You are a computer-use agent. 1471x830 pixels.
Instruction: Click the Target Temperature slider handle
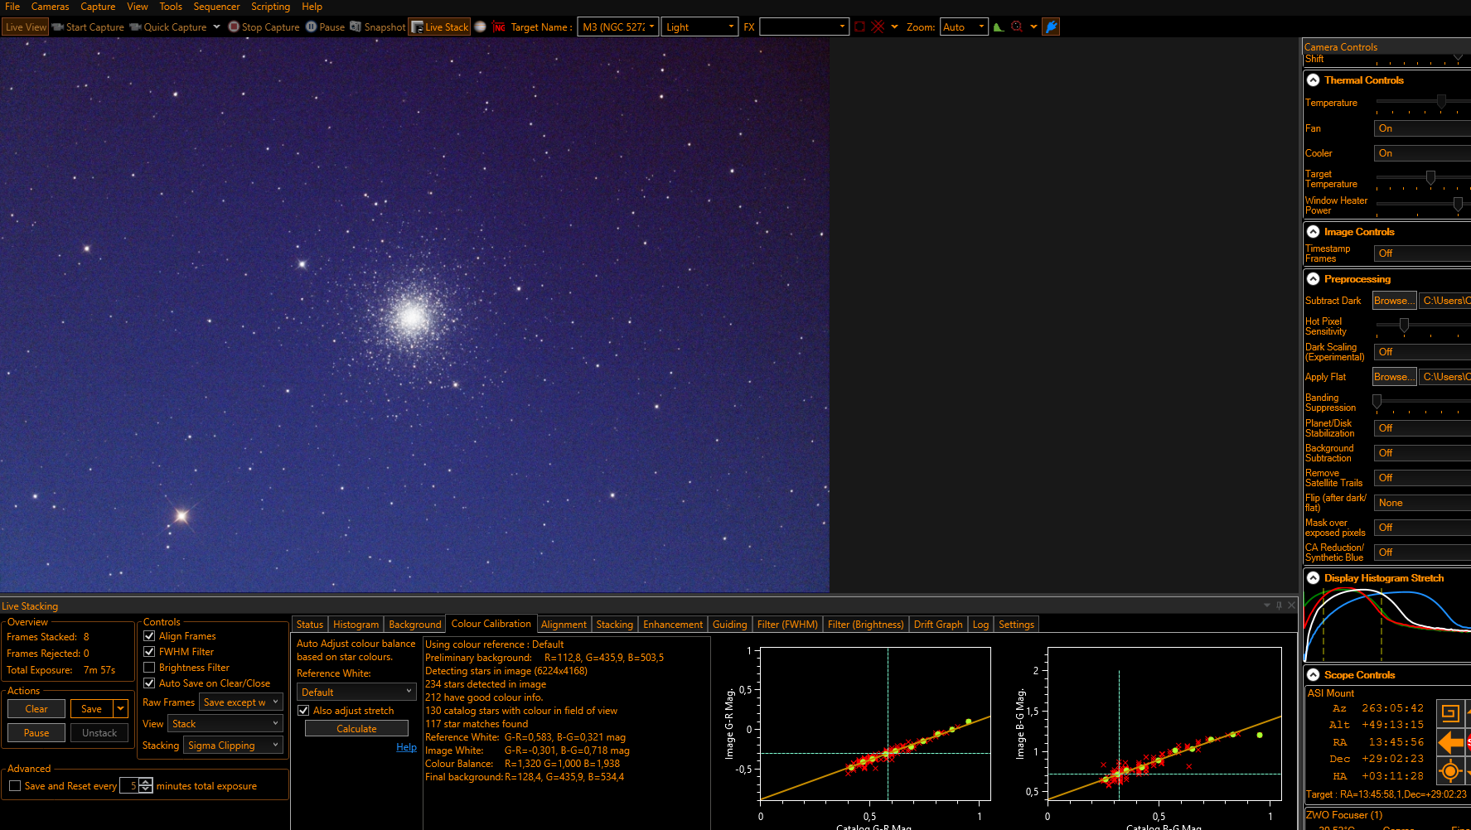[x=1430, y=177]
